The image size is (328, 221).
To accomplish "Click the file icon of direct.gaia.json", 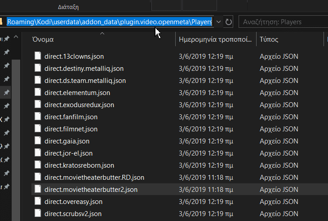I will (38, 140).
